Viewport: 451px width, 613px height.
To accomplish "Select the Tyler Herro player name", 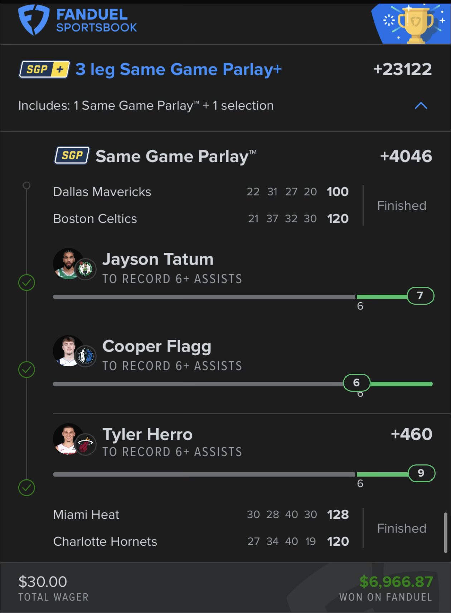I will pyautogui.click(x=147, y=434).
